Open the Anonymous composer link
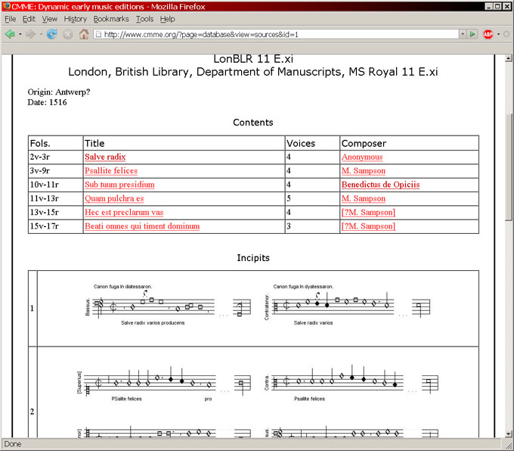The image size is (514, 451). 362,157
